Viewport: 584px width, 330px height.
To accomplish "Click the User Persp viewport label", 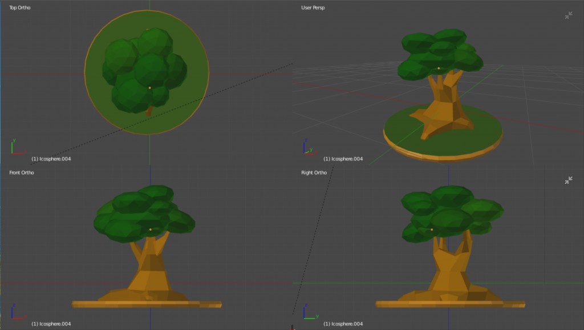I will click(x=311, y=7).
